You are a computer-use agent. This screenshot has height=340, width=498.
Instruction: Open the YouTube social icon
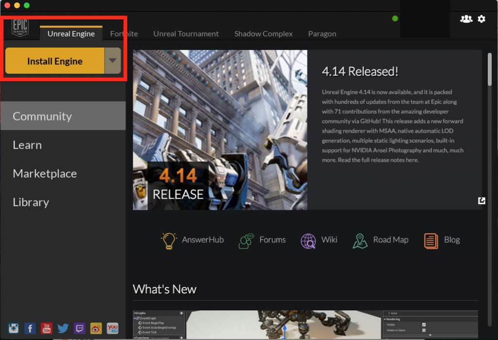(47, 328)
